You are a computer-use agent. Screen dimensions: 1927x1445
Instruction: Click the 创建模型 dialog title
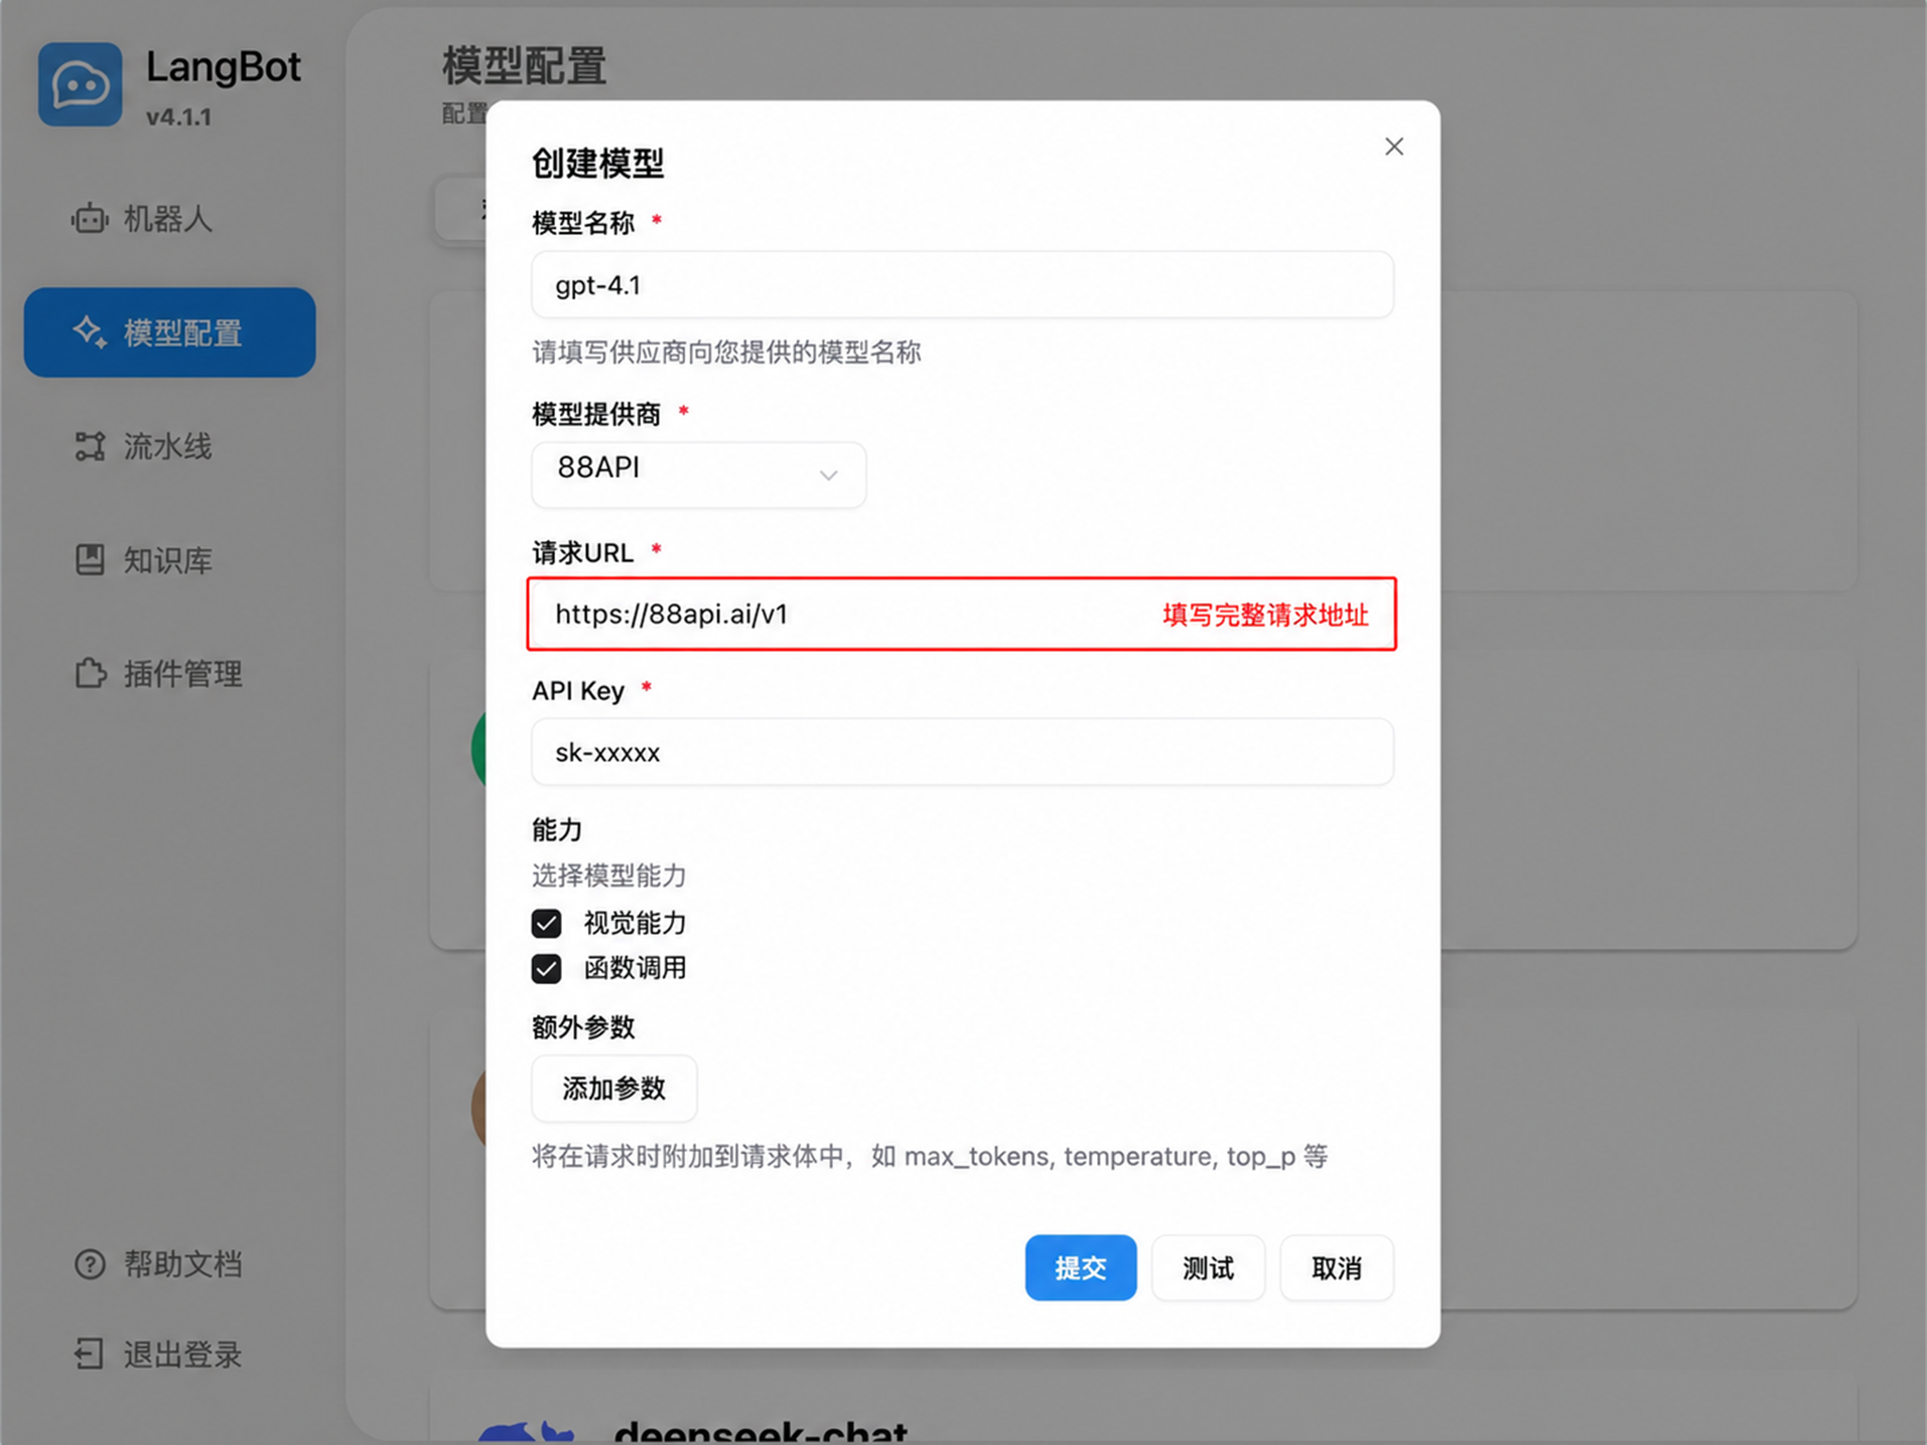pyautogui.click(x=597, y=163)
